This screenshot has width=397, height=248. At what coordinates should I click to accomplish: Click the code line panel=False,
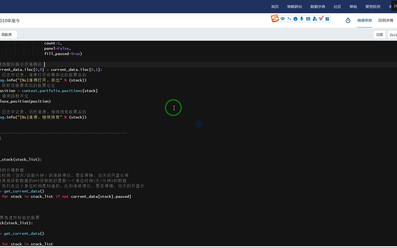click(57, 48)
